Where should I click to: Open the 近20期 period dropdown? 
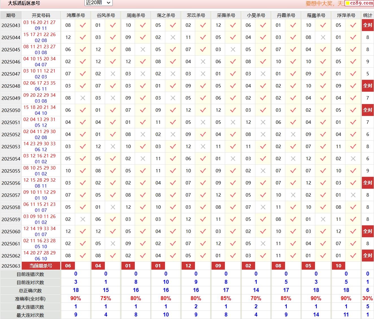tap(98, 3)
